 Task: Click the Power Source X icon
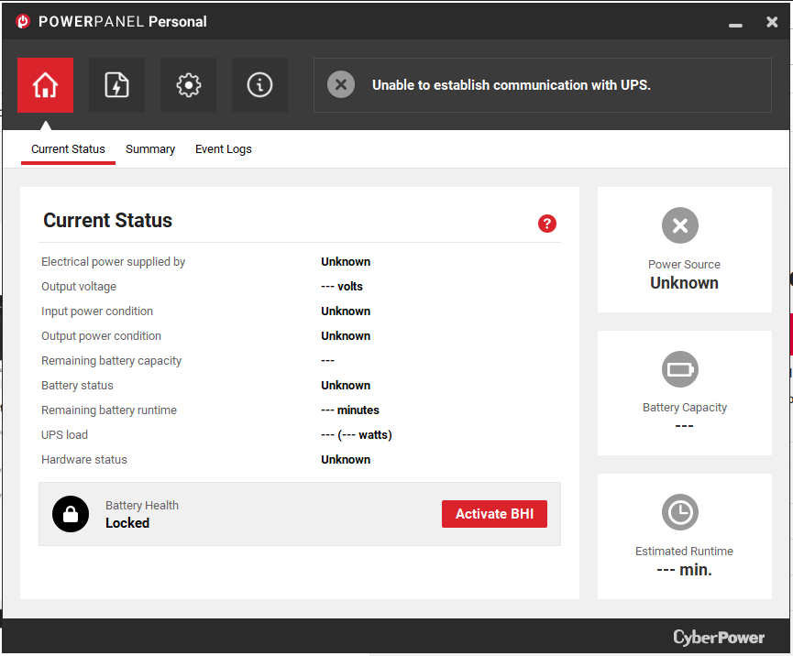680,225
